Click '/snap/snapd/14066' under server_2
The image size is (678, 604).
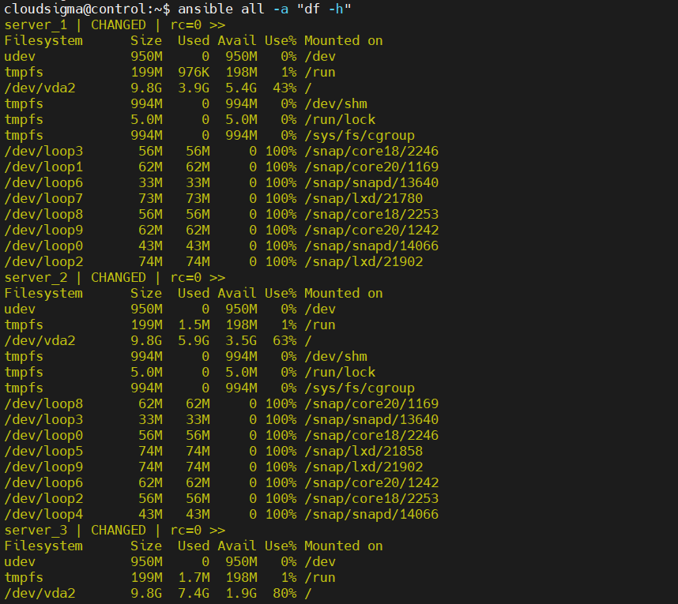pos(371,514)
